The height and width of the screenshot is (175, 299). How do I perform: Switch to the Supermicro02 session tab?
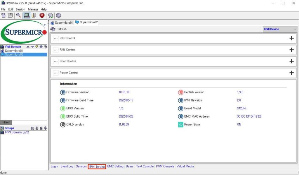(86, 22)
